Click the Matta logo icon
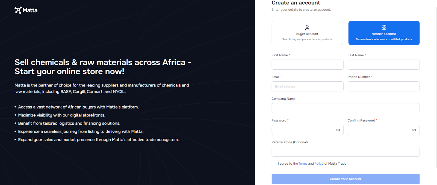This screenshot has height=185, width=437. click(x=18, y=10)
